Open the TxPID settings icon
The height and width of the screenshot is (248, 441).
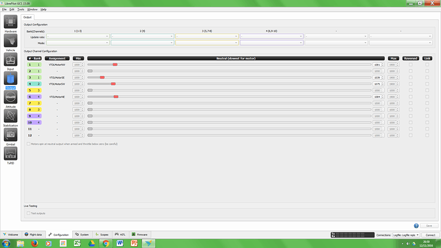click(10, 154)
